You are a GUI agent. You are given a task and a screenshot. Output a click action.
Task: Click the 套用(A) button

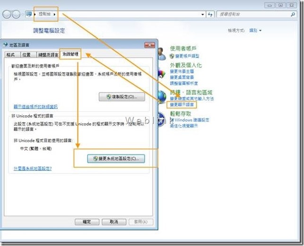click(x=141, y=222)
